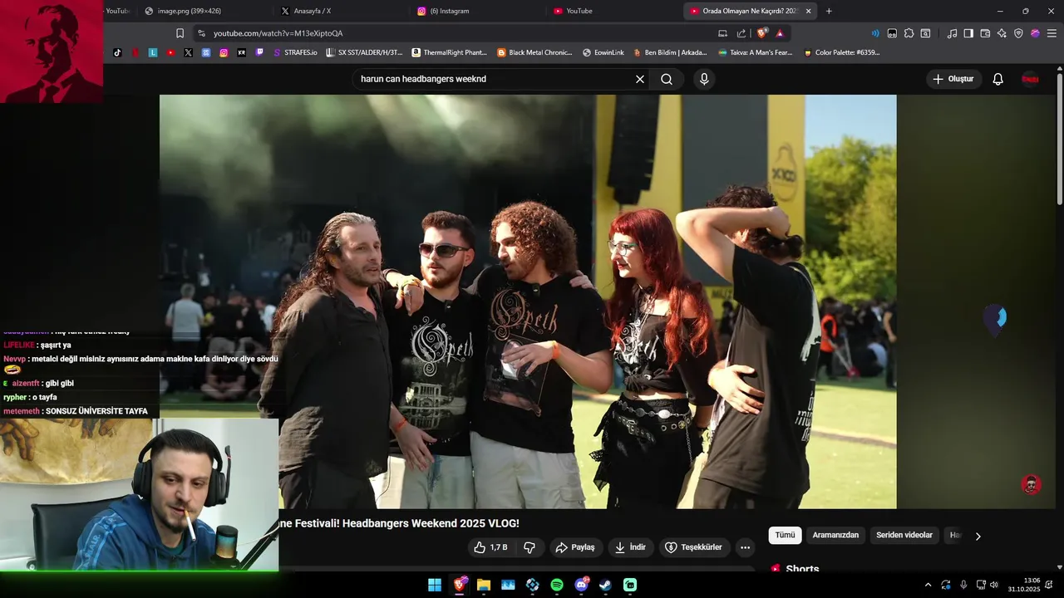Like the video with thumbs-up 1,7 B
The height and width of the screenshot is (598, 1064).
[x=490, y=547]
